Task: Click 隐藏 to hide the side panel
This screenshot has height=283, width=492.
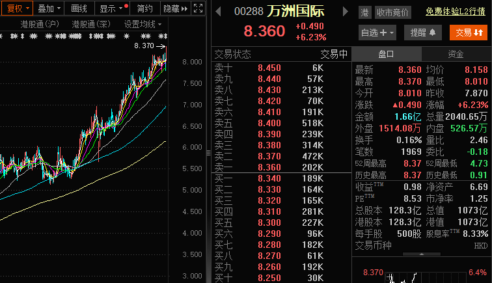Action: coord(175,8)
